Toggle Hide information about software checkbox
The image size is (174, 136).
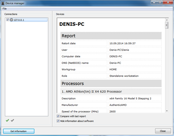(x=58, y=121)
